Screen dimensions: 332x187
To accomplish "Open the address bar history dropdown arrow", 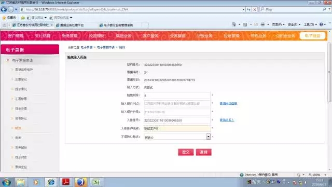I will coord(243,9).
